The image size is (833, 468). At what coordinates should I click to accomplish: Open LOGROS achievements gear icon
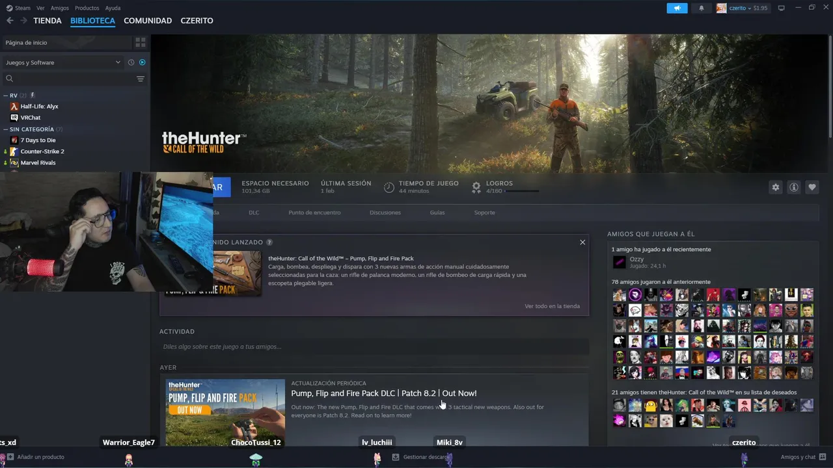476,187
